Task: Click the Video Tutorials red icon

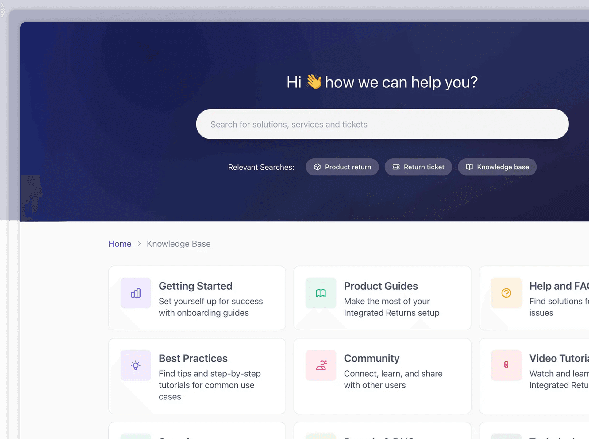Action: (x=506, y=364)
